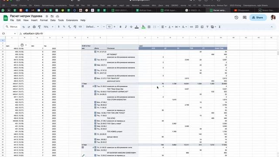Open the Name box dropdown arrow

pos(15,34)
